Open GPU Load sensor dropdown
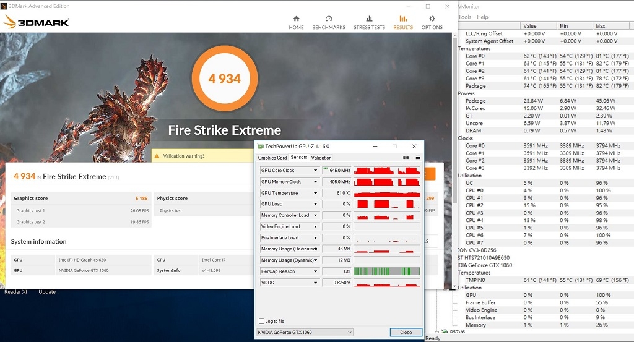The width and height of the screenshot is (634, 342). (x=315, y=204)
